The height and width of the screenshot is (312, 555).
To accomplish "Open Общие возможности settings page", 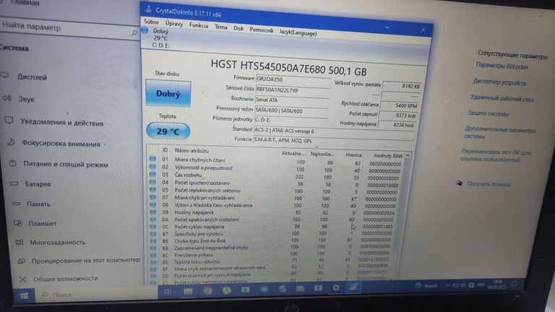I will (x=65, y=279).
